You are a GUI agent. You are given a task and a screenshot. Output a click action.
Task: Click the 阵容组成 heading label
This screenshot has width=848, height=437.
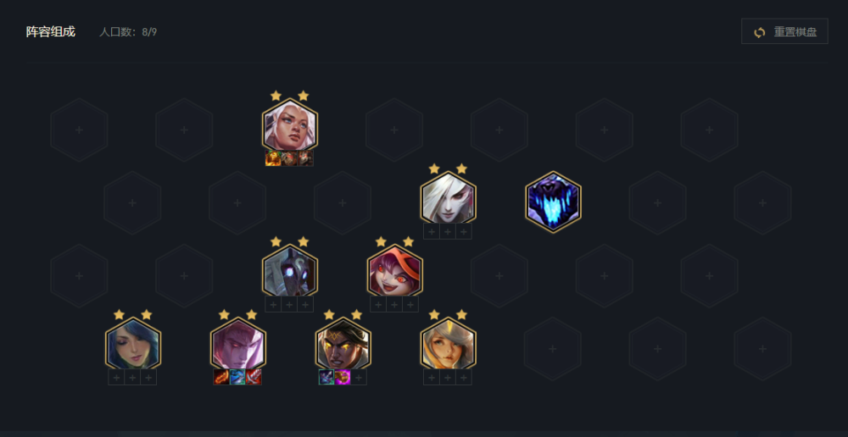point(51,32)
